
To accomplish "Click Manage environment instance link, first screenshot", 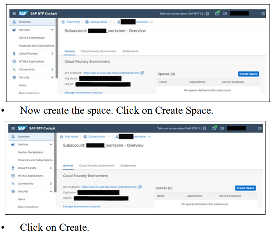I will 83,92.
